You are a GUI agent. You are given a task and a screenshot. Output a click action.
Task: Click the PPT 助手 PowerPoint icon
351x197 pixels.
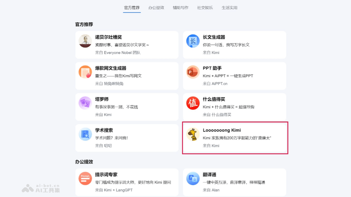[x=192, y=72]
